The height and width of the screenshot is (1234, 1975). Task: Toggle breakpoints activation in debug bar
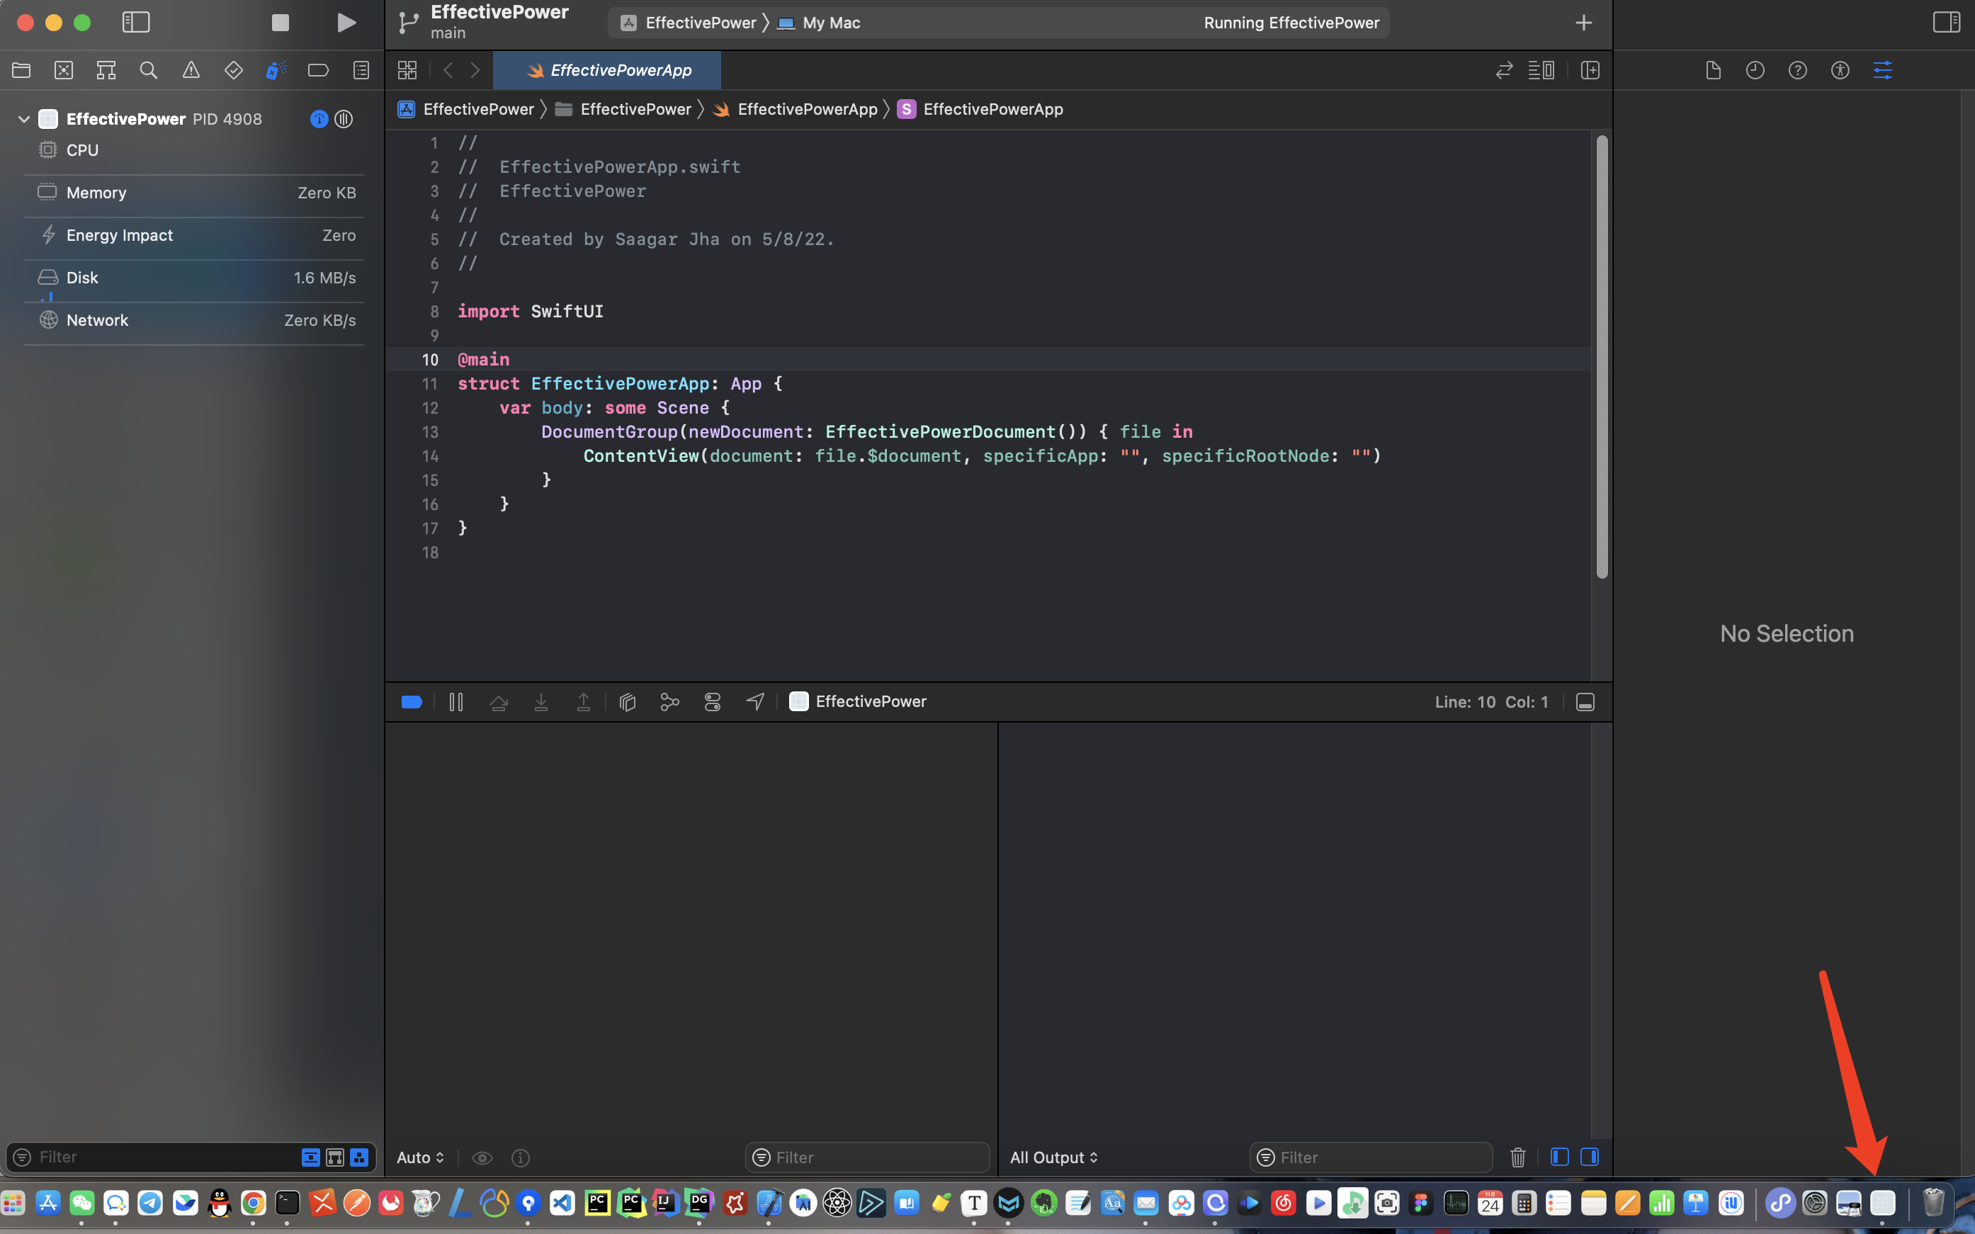412,702
